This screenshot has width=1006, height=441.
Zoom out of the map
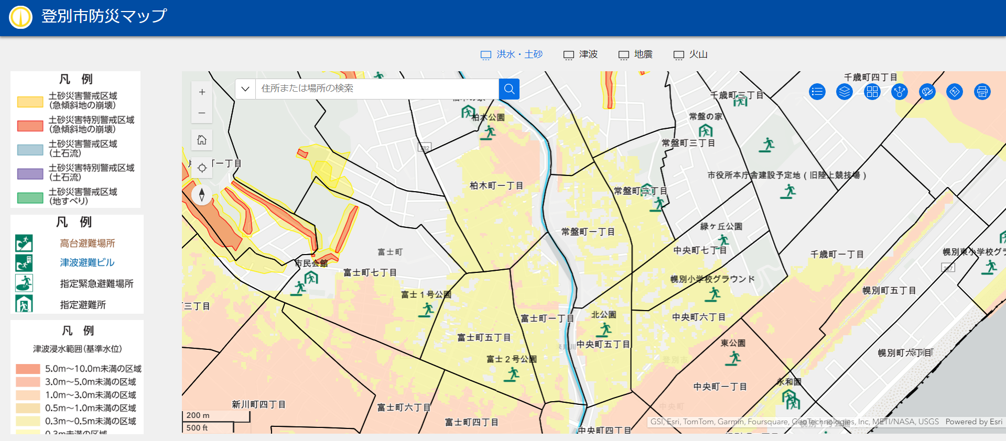click(x=202, y=113)
